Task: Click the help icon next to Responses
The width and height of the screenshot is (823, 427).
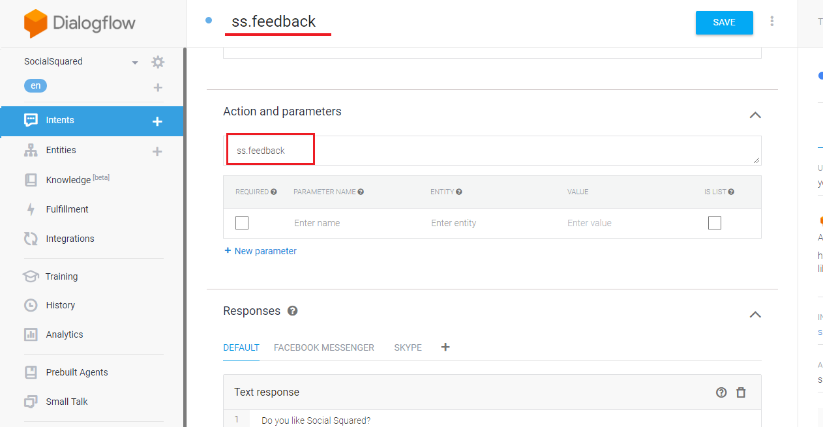Action: pyautogui.click(x=293, y=311)
